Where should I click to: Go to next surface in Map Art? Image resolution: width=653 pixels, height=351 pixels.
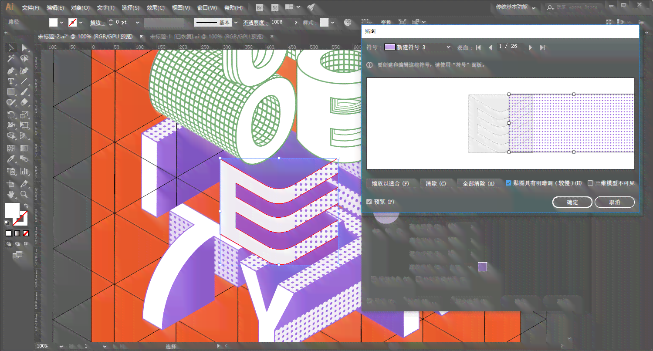tap(530, 47)
